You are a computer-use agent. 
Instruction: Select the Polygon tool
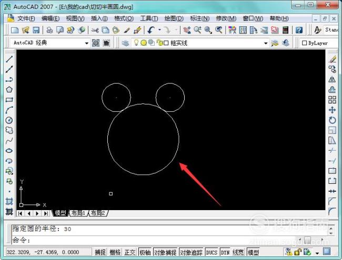point(9,90)
